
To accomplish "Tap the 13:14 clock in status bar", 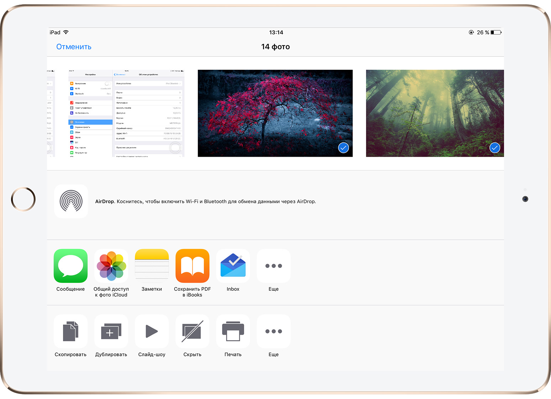I will click(276, 32).
